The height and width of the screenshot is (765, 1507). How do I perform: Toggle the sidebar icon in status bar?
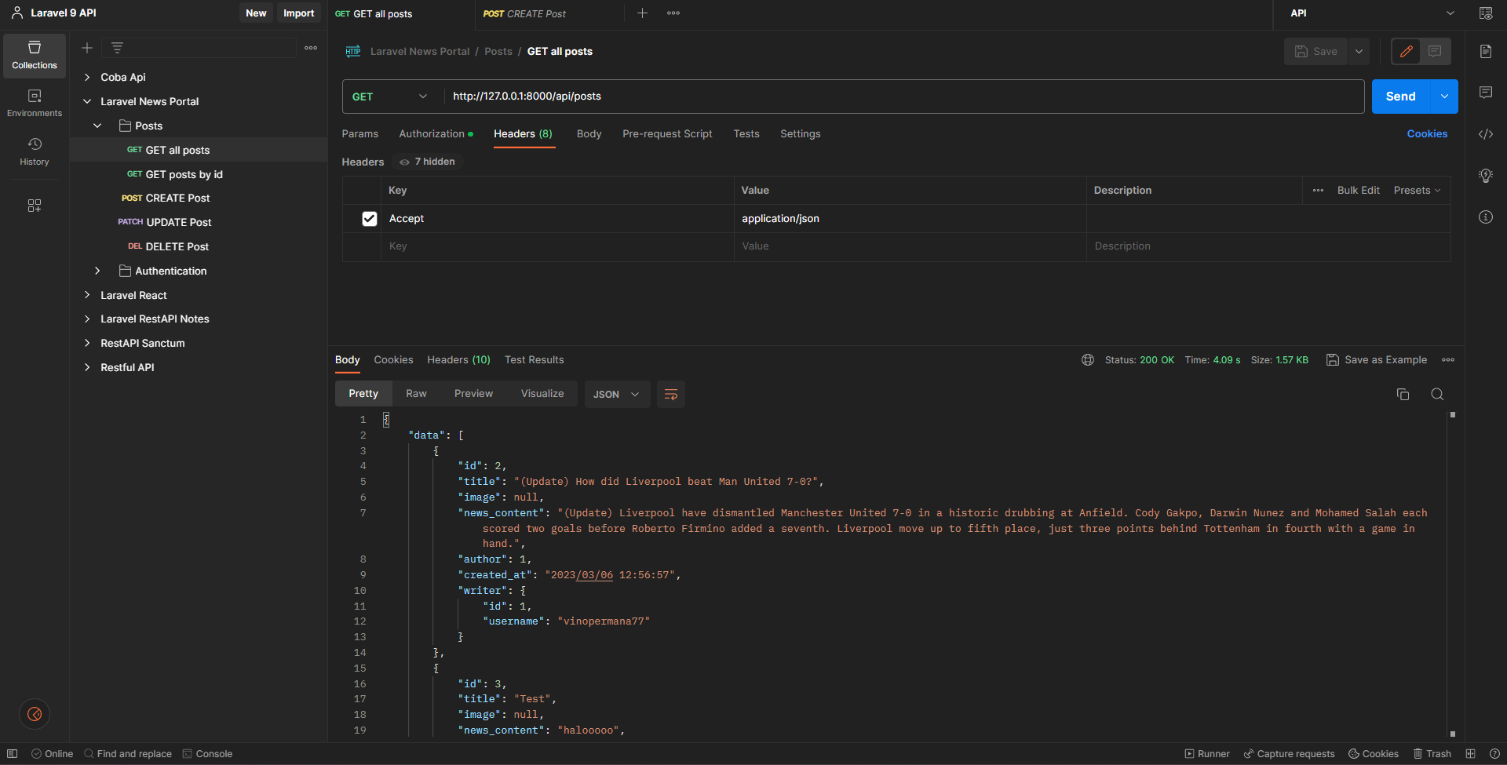point(13,754)
